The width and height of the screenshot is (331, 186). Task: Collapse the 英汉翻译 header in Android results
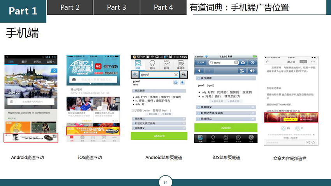[159, 91]
